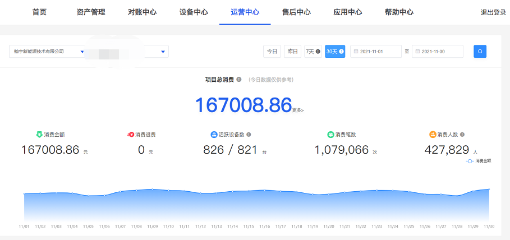Click the blue 活跃设备数 icon

point(214,135)
